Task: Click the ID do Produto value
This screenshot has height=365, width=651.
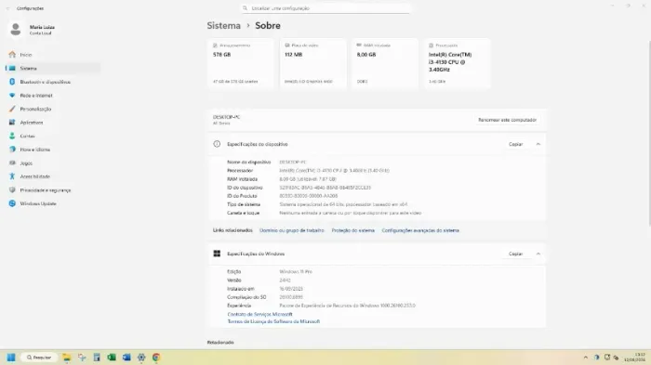Action: pos(309,196)
